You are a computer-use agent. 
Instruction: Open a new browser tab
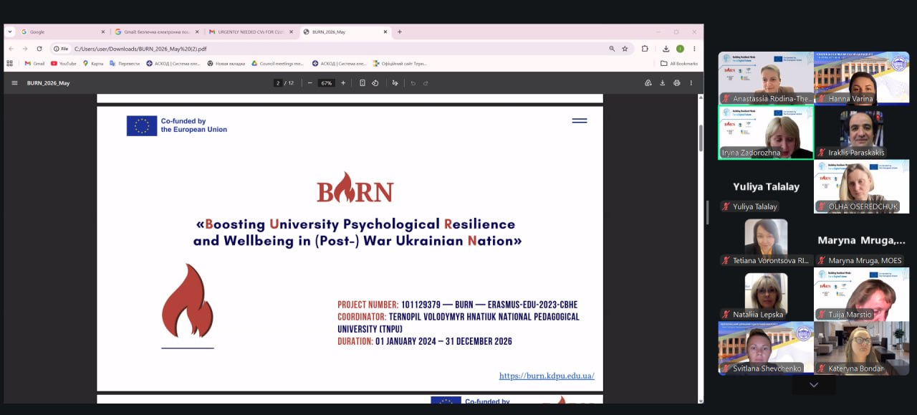point(400,32)
